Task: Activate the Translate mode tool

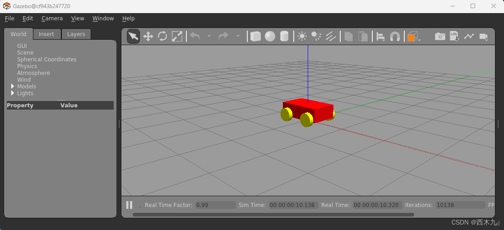Action: (x=148, y=36)
